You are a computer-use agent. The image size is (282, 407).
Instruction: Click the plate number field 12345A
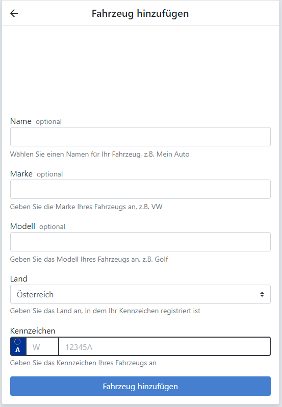pyautogui.click(x=165, y=346)
